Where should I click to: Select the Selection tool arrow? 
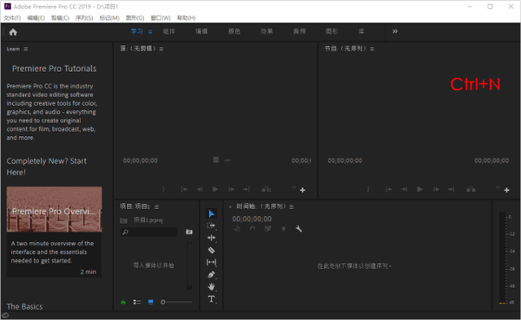[211, 213]
